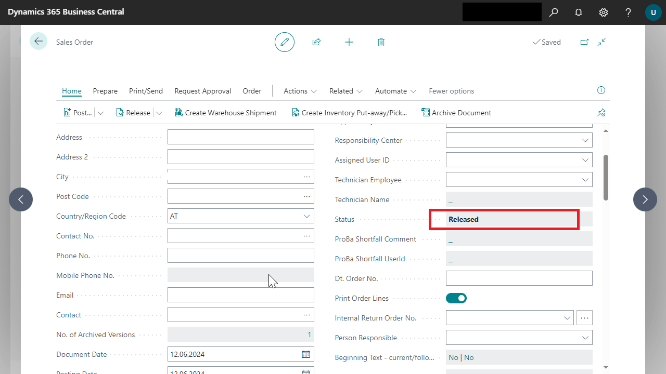Expand the Country/Region Code dropdown
The image size is (666, 374).
tap(306, 216)
